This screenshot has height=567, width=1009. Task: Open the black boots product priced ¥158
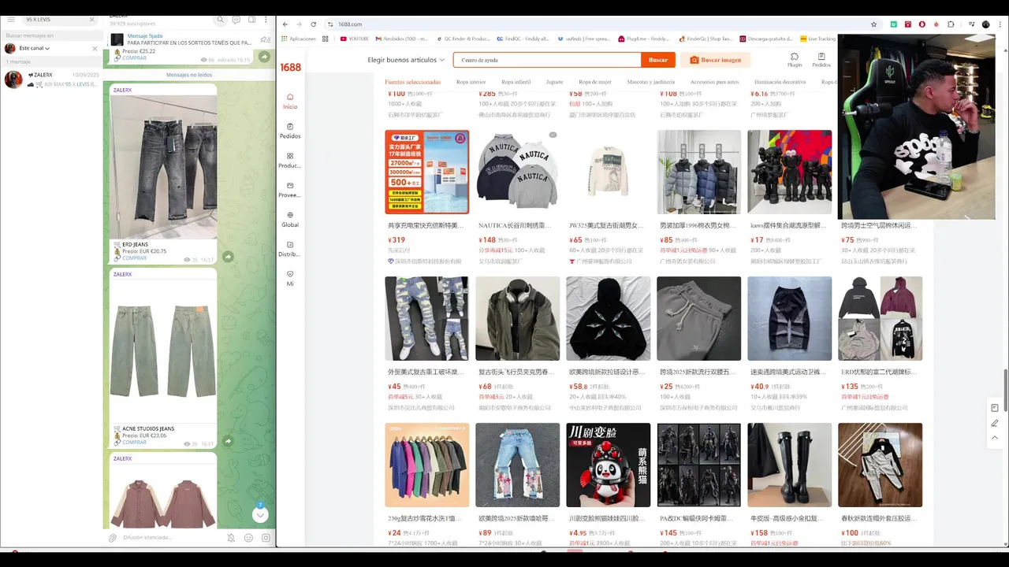pos(789,465)
